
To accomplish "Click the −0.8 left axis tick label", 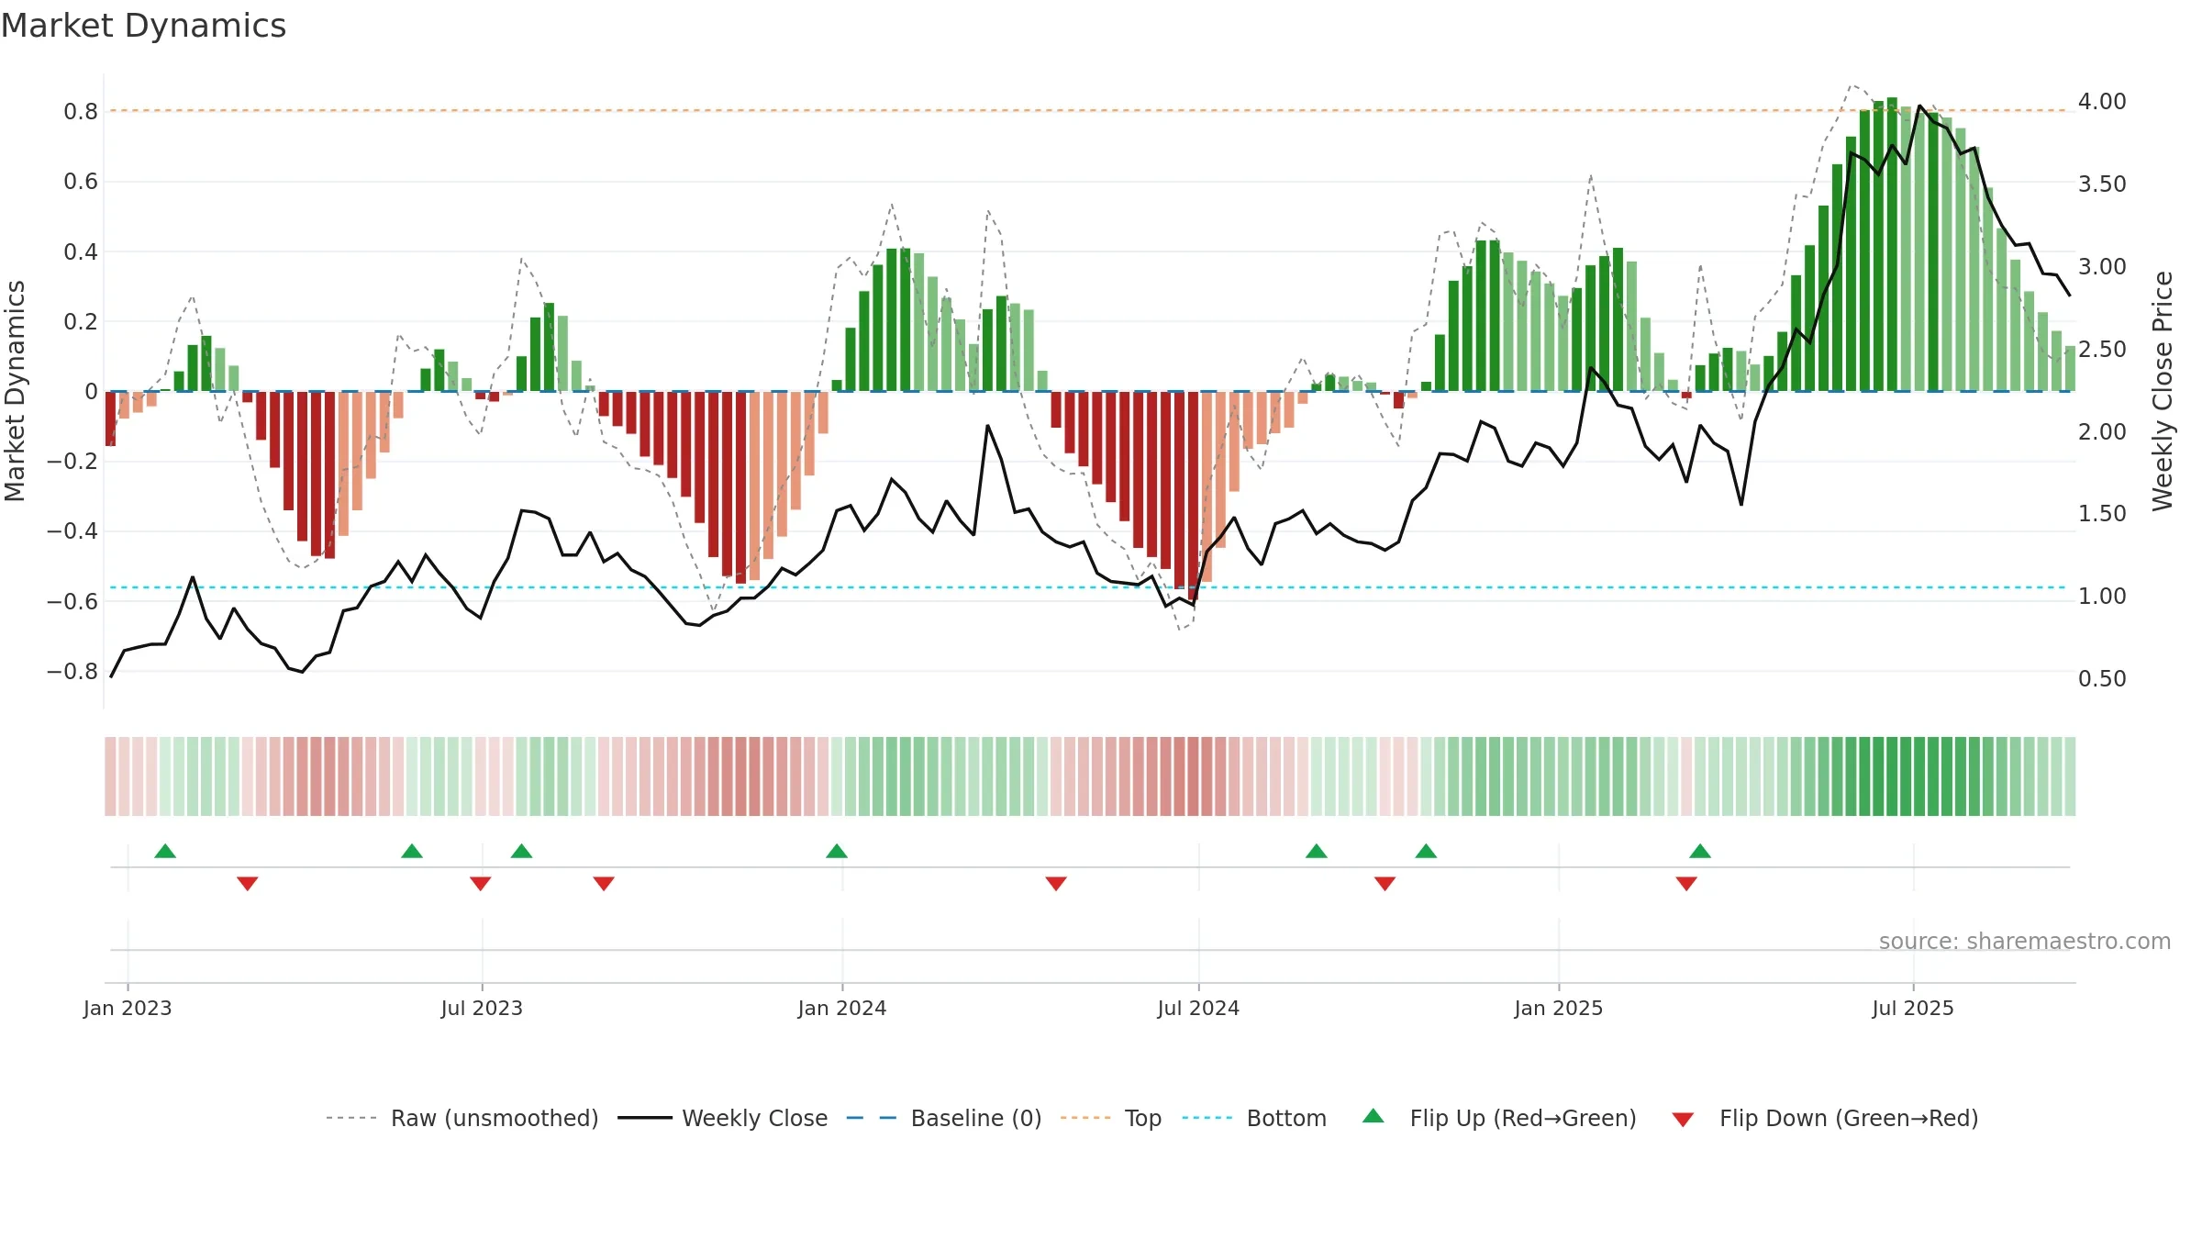I will tap(72, 671).
